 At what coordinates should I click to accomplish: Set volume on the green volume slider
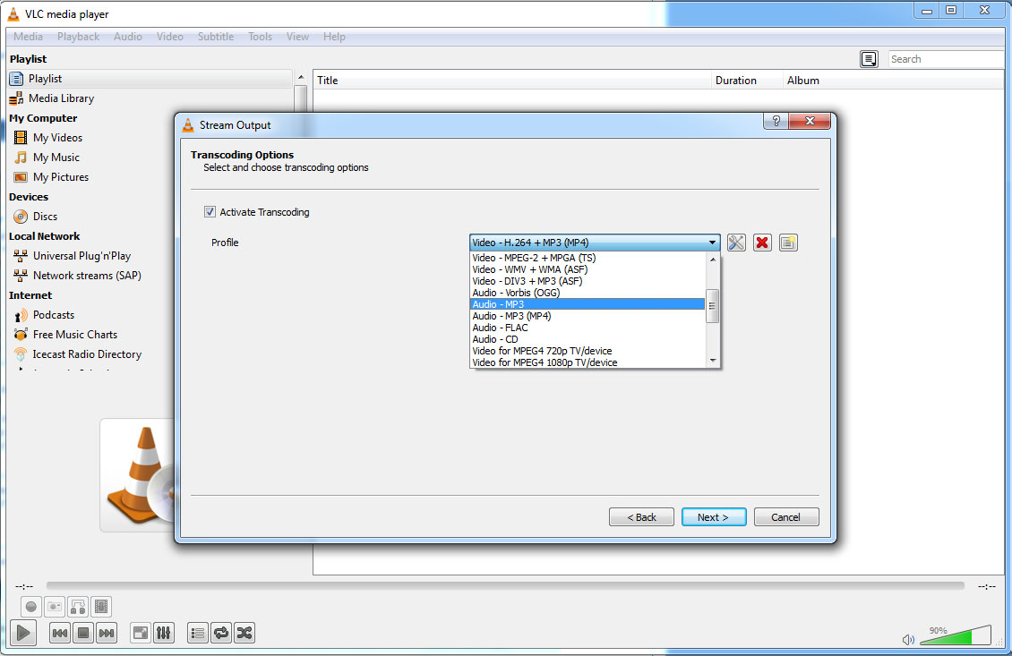[956, 635]
